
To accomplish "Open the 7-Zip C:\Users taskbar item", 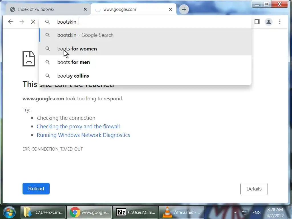I will [x=135, y=212].
